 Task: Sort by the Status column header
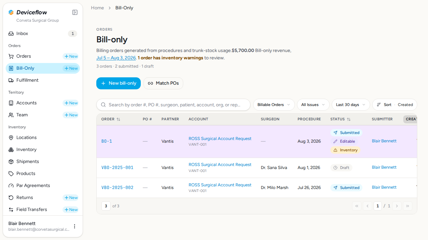click(340, 119)
